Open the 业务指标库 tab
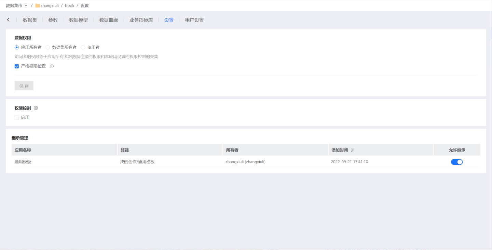Image resolution: width=492 pixels, height=250 pixels. click(141, 20)
